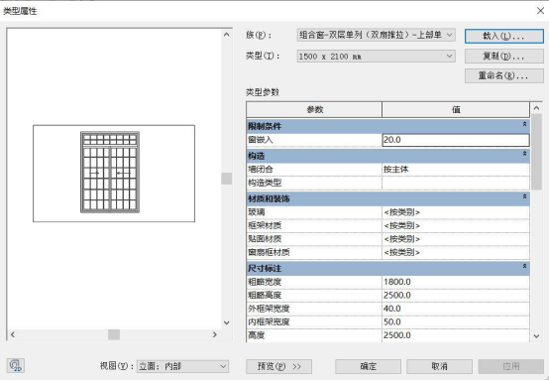Click the 粗略宽度 value 1800.0
549x381 pixels.
pos(456,282)
